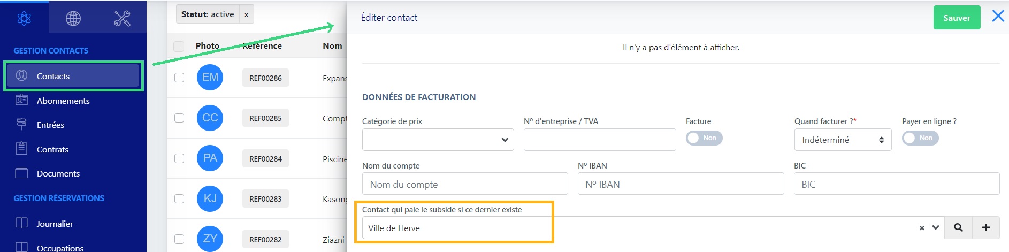Expand the subsidy contact dropdown arrow
This screenshot has height=252, width=1009.
click(936, 228)
